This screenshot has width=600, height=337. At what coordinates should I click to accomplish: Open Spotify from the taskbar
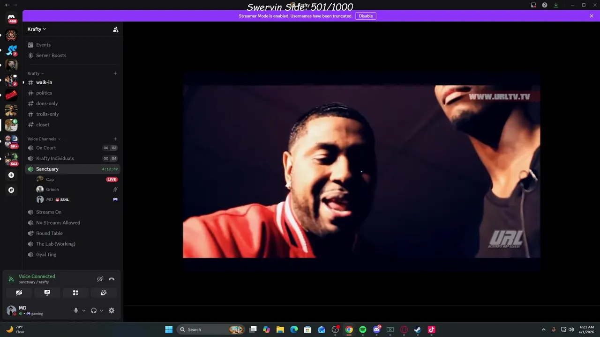[x=363, y=330]
